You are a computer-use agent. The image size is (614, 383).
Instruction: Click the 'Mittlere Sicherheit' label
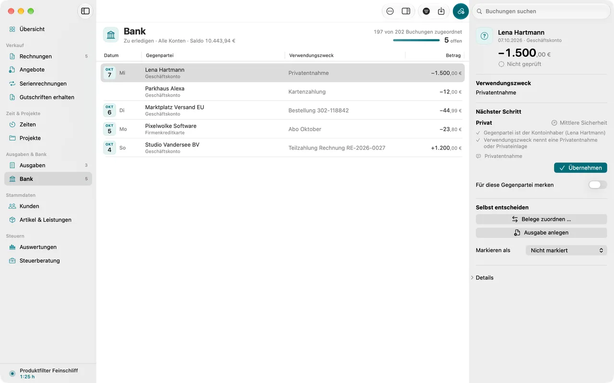[x=583, y=123]
